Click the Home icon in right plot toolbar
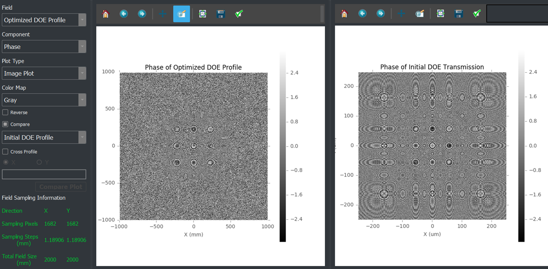 coord(344,14)
